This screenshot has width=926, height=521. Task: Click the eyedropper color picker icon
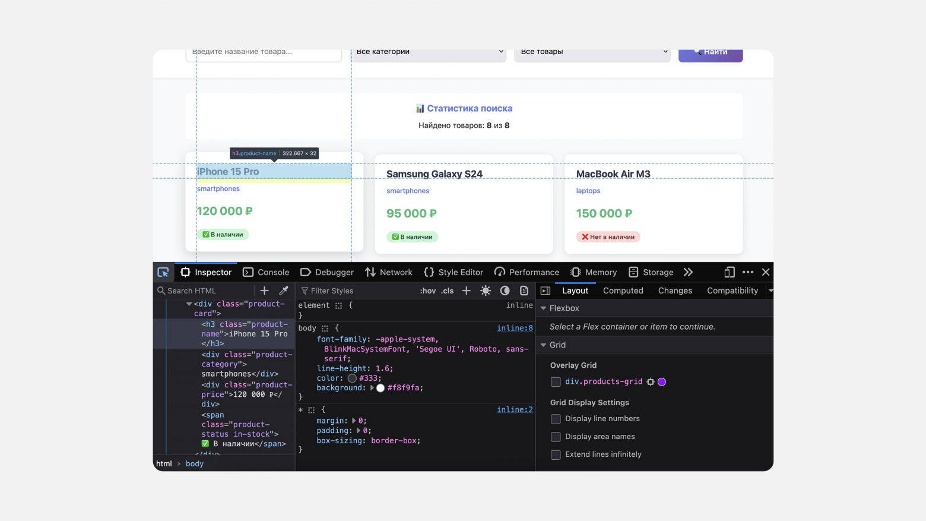pyautogui.click(x=284, y=291)
